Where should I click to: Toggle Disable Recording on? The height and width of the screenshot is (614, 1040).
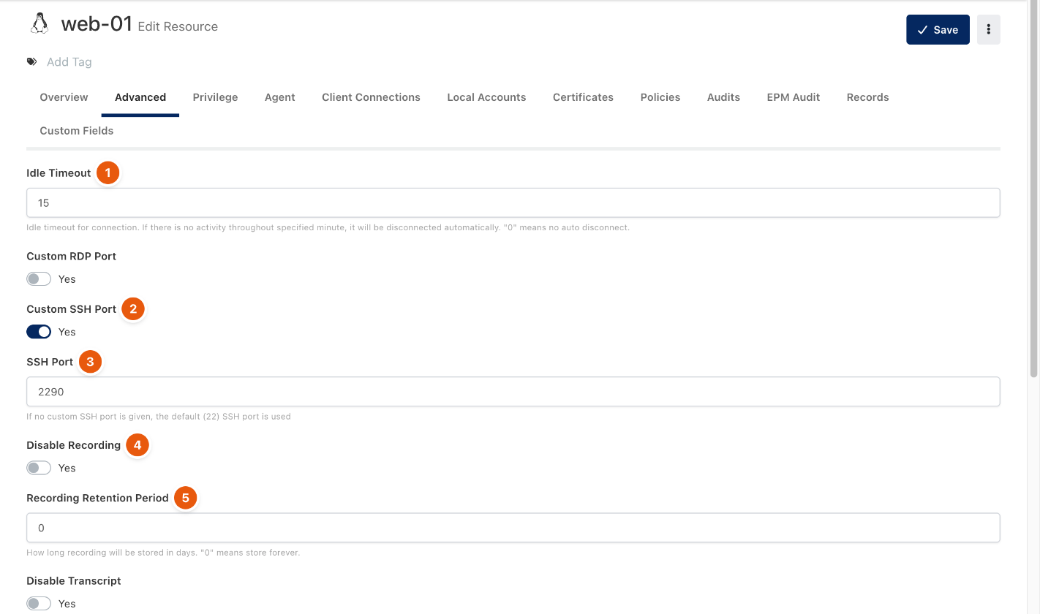click(39, 468)
